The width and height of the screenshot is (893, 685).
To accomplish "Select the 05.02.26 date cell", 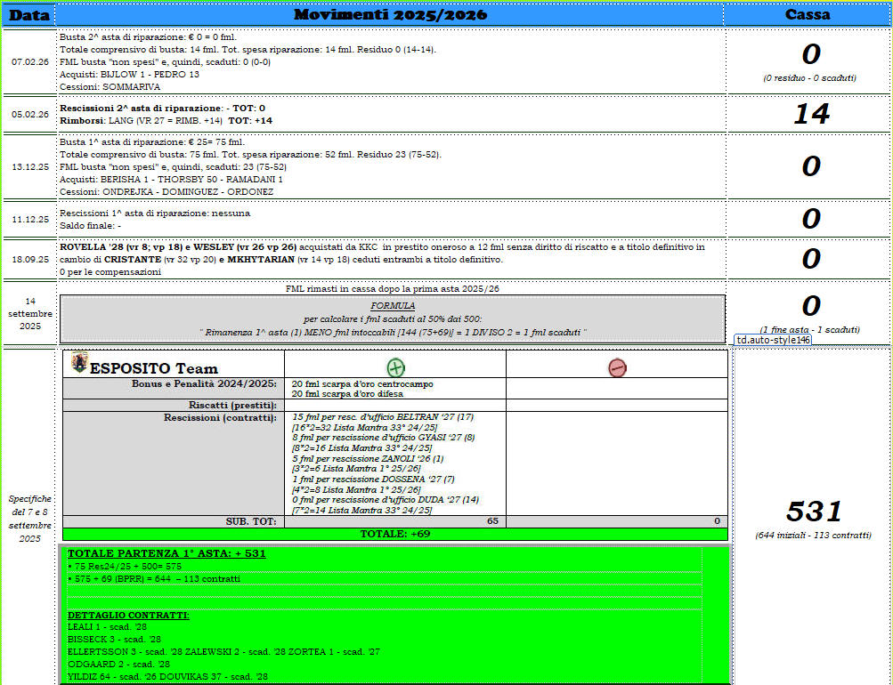I will pos(30,114).
